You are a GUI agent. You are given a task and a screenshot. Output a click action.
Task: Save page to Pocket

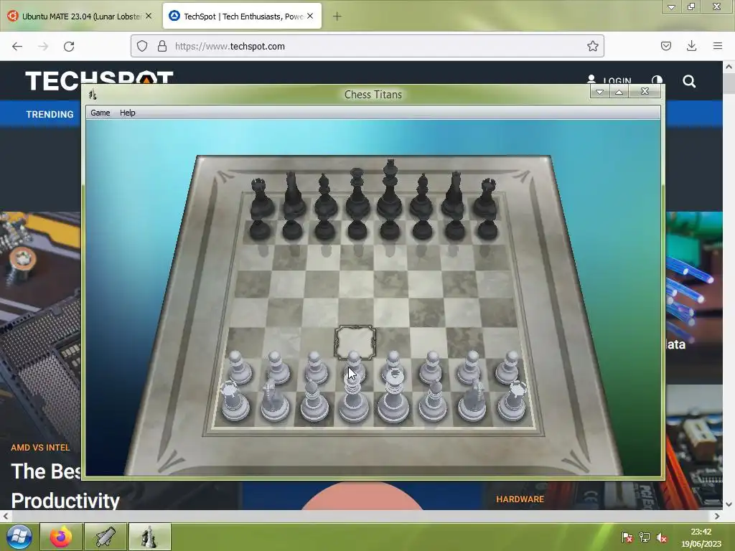(665, 46)
